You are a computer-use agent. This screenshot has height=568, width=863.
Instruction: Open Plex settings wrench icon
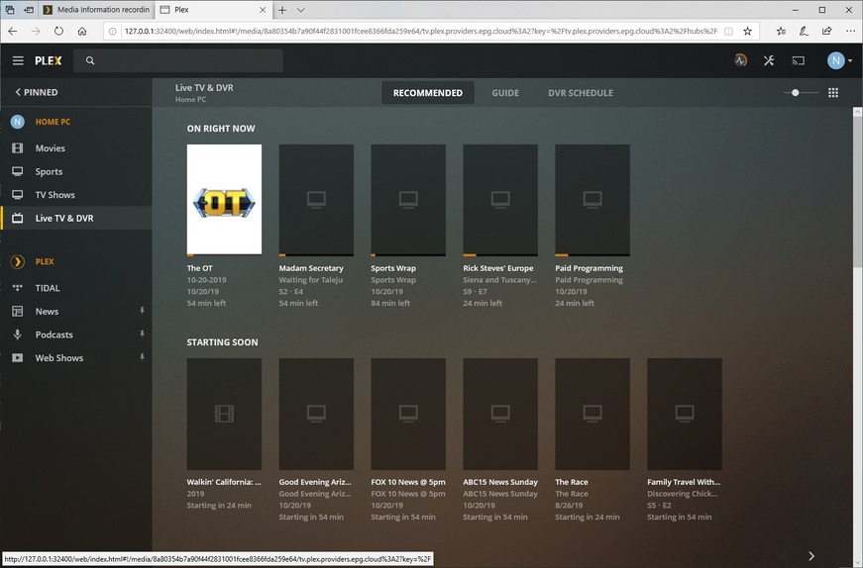point(769,60)
